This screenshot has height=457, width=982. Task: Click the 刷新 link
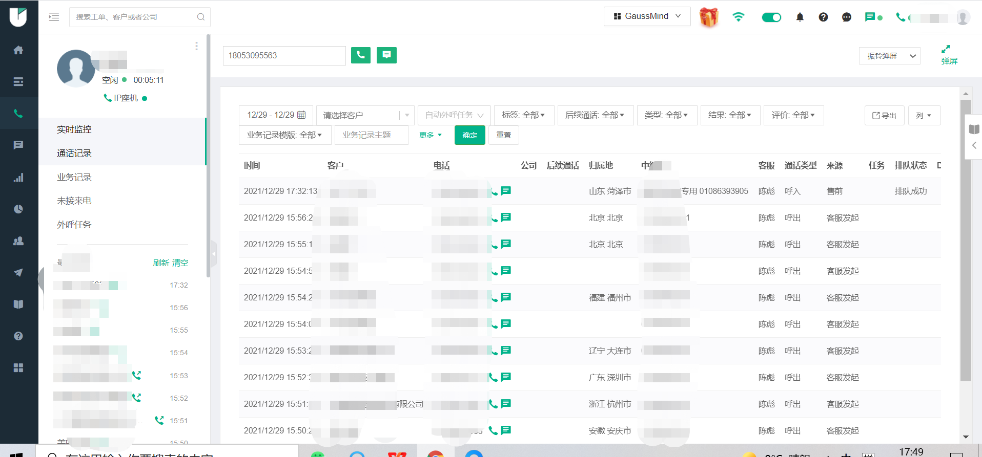click(x=161, y=263)
